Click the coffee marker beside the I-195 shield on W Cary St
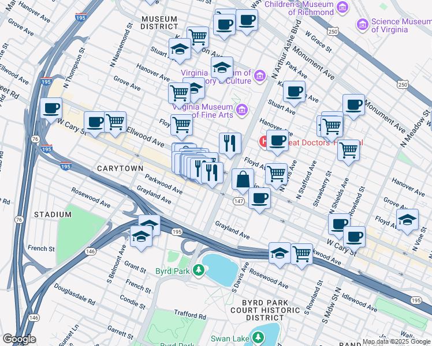 point(51,109)
